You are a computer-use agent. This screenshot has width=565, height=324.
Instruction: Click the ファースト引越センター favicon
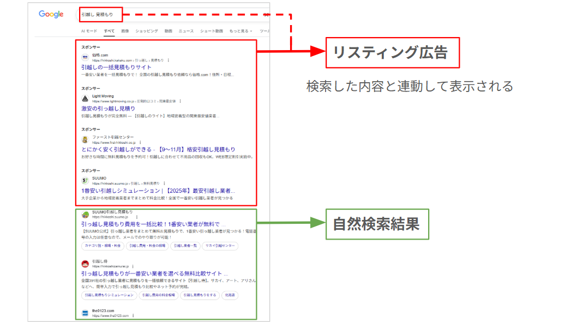coord(85,139)
